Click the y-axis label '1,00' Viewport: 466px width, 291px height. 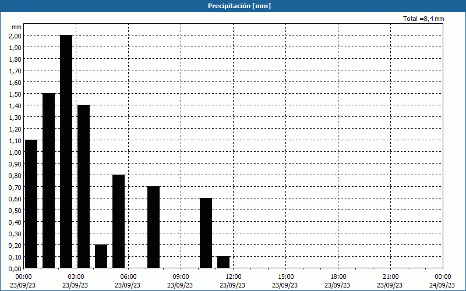pyautogui.click(x=16, y=152)
